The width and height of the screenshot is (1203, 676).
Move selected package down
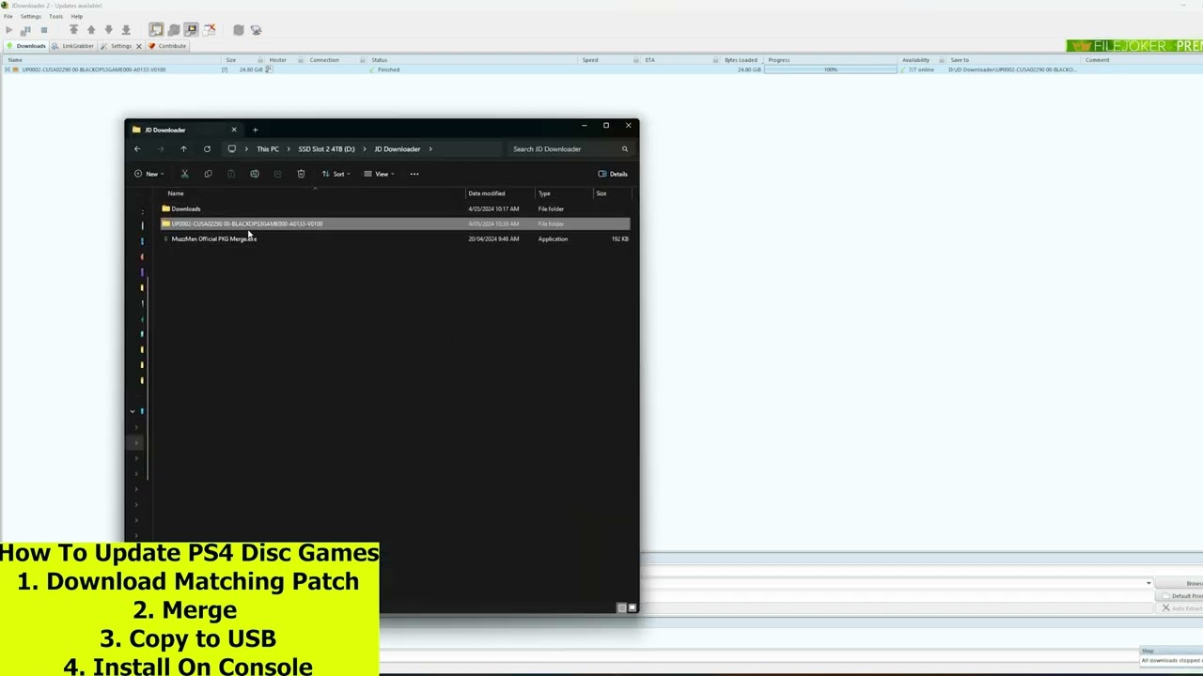[108, 30]
